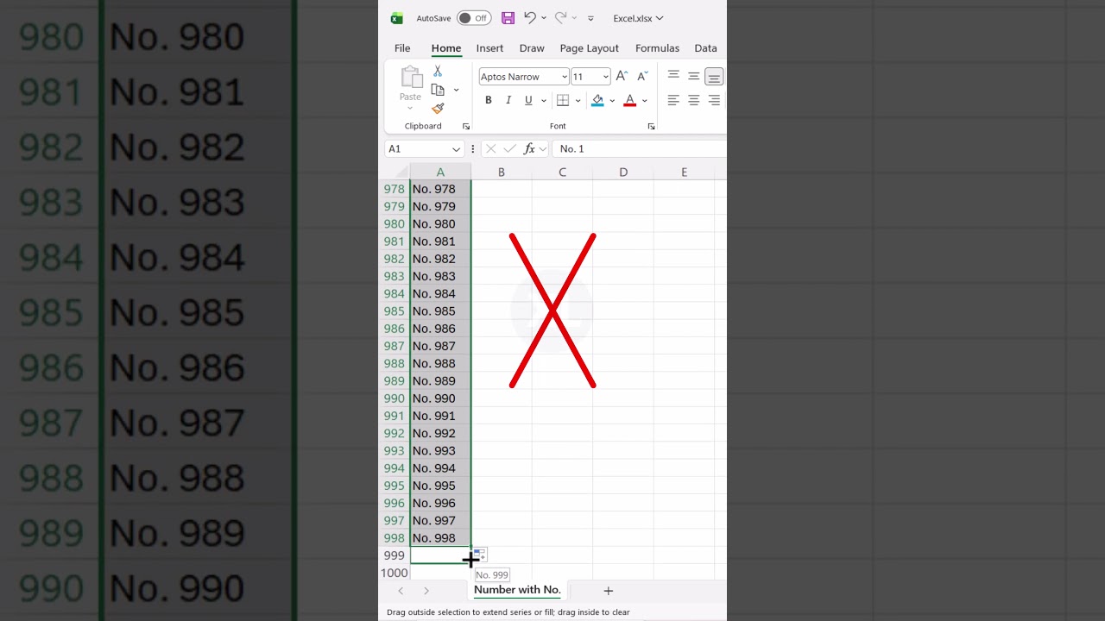Image resolution: width=1105 pixels, height=621 pixels.
Task: Set Top Align for cell text
Action: tap(673, 76)
